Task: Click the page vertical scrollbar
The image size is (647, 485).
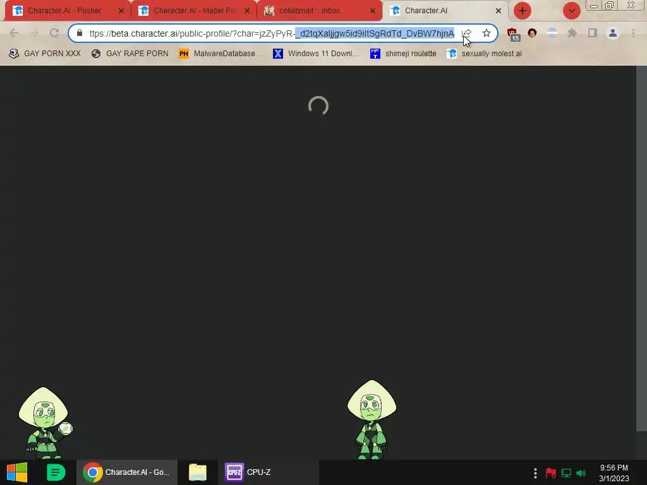Action: tap(642, 249)
